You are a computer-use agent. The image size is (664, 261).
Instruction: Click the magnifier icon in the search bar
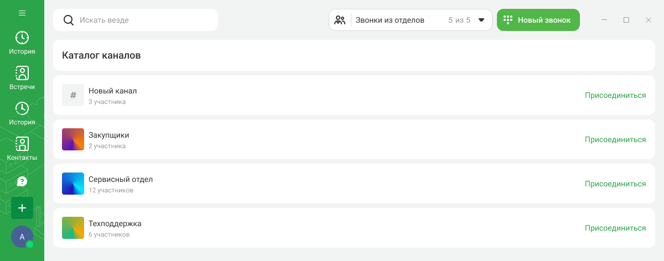pos(69,20)
